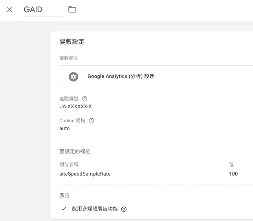Click the 啟用多媒體廣告功能 label text
The width and height of the screenshot is (253, 221).
pos(95,209)
